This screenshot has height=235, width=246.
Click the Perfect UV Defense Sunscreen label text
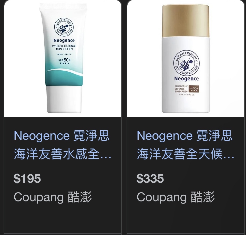(181, 89)
